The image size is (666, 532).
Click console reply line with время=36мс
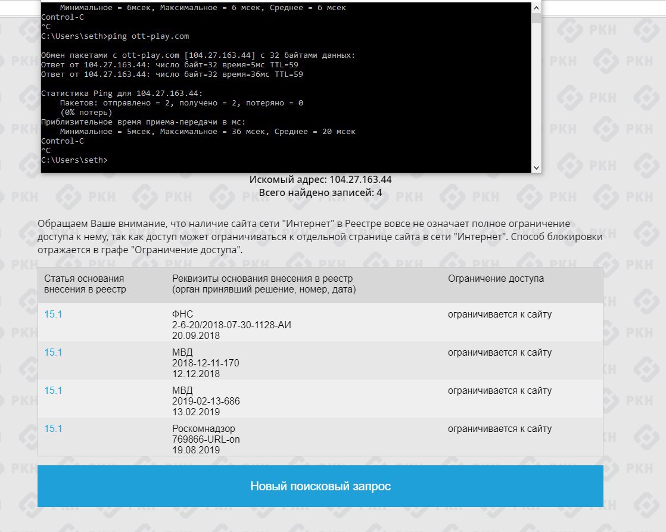[172, 74]
